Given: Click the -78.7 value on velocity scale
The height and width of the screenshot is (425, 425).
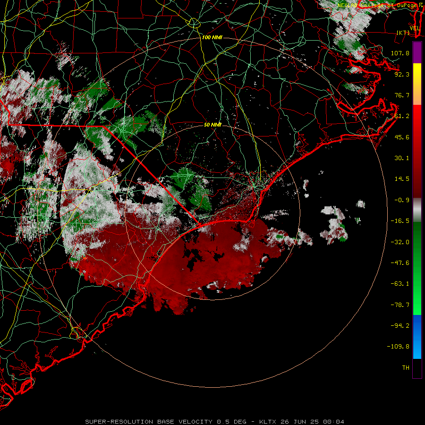Looking at the screenshot, I should [x=400, y=305].
